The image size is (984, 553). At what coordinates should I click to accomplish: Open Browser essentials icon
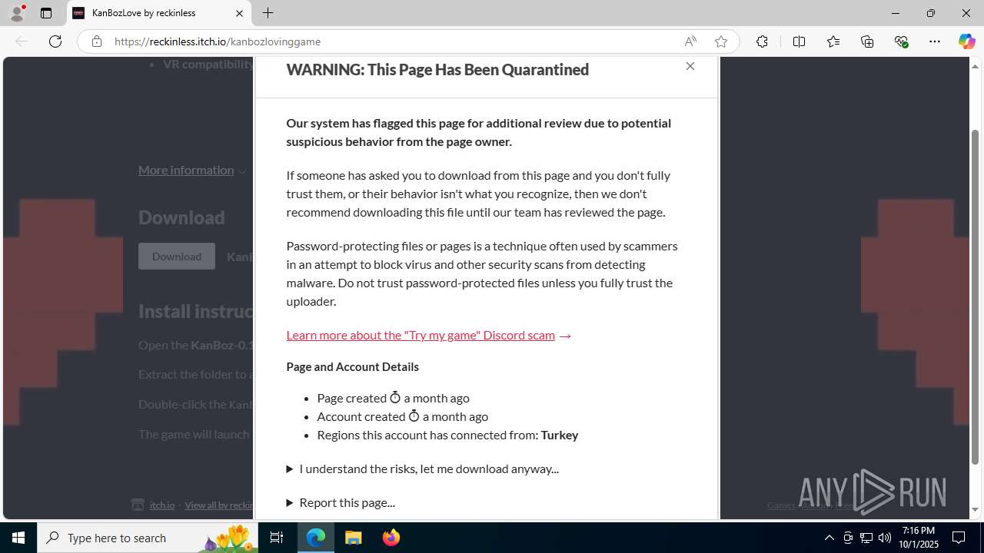901,41
